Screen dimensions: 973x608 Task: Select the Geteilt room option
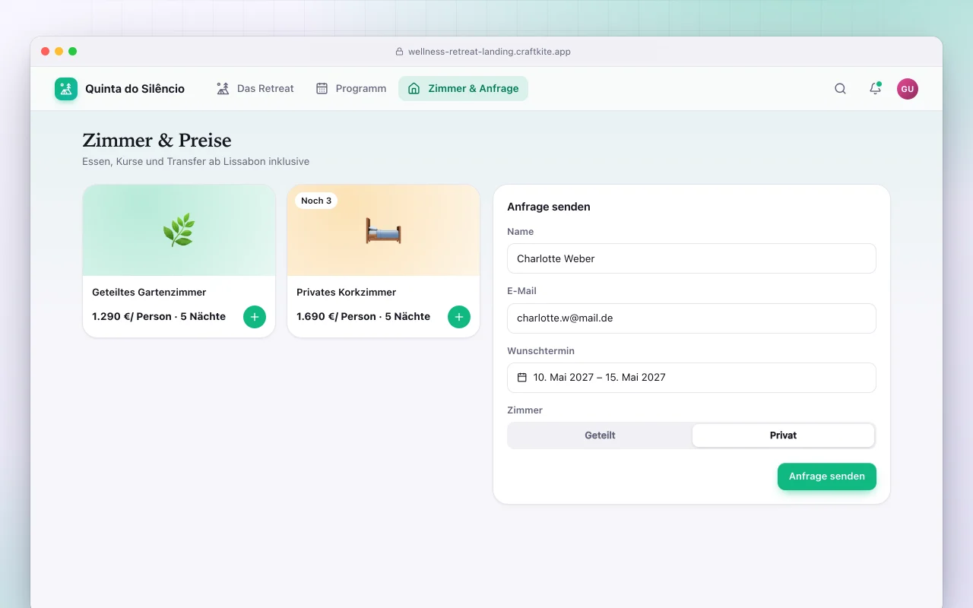pos(600,435)
